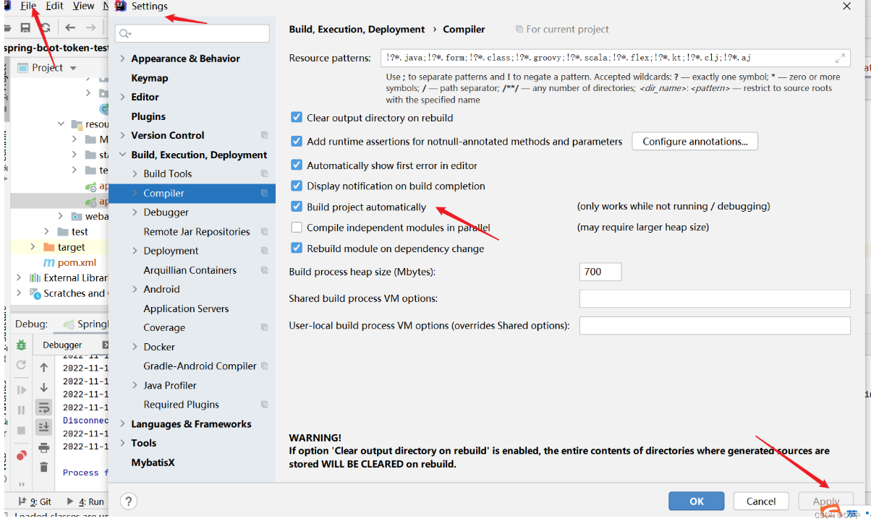Collapse Build, Execution, Deployment group

122,155
